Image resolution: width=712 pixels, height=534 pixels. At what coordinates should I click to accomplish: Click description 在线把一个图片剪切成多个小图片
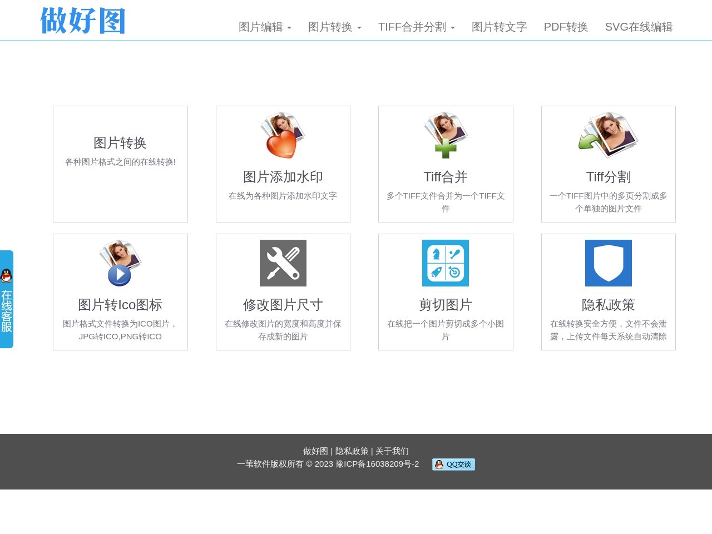point(446,330)
